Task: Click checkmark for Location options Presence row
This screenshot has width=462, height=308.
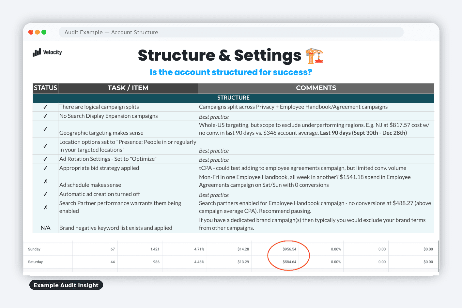Action: click(45, 146)
